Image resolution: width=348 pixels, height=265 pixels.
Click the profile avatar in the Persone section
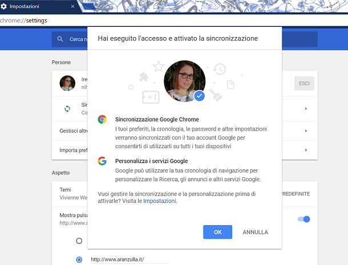67,83
